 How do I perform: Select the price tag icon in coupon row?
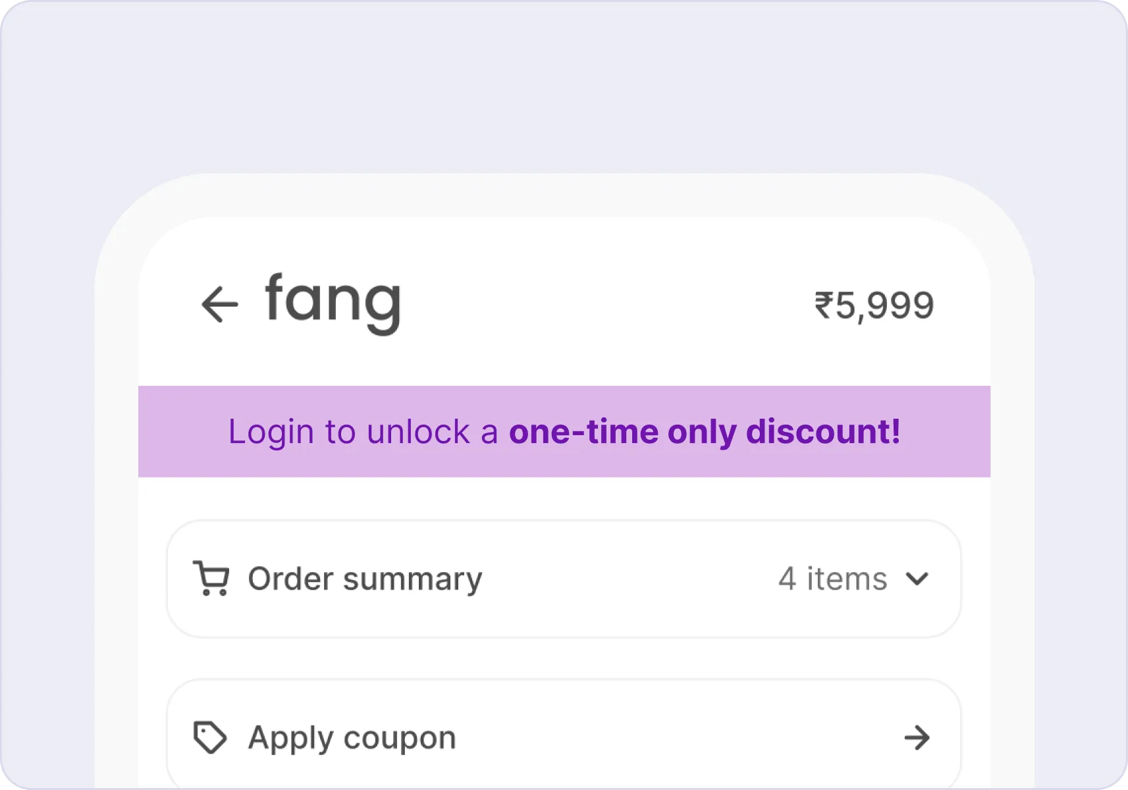[208, 737]
